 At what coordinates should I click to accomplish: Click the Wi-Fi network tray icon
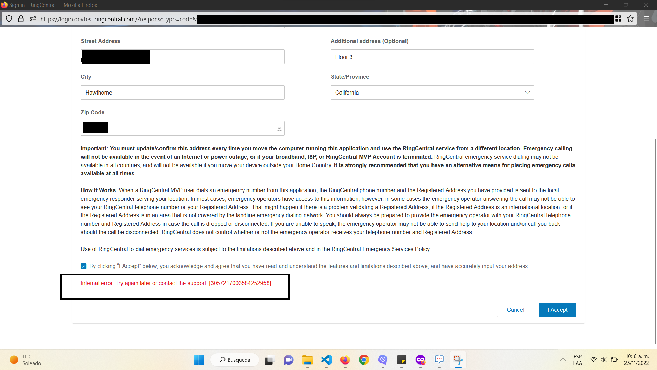tap(594, 360)
